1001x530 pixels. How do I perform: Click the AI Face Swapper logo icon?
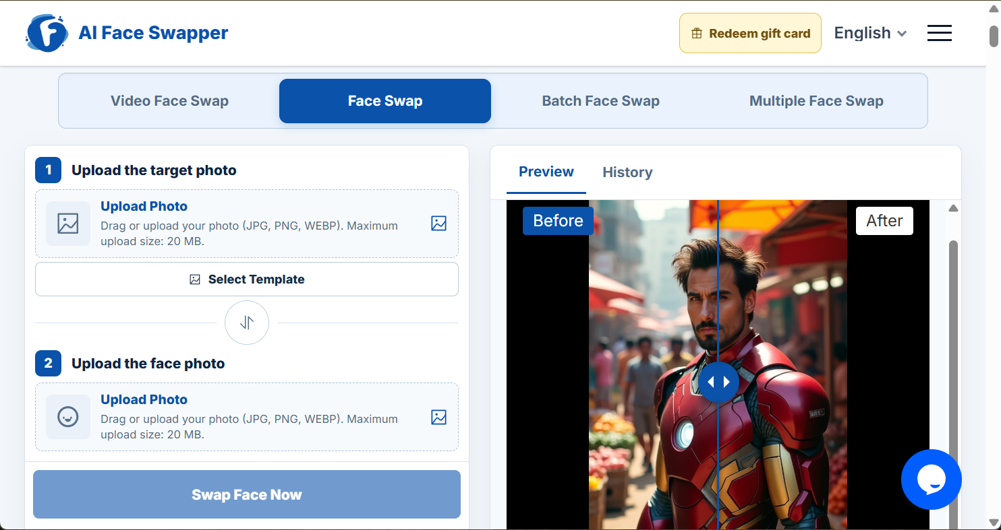coord(47,32)
